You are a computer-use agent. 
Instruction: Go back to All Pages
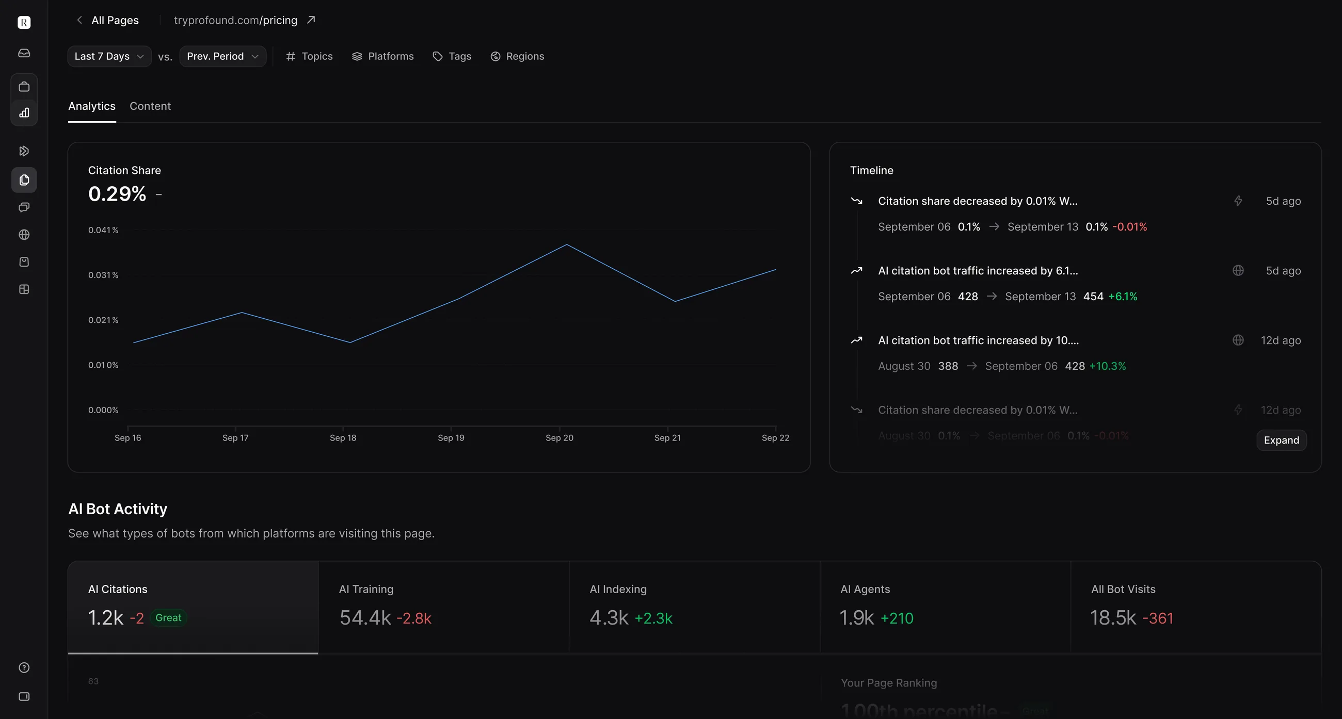(107, 20)
